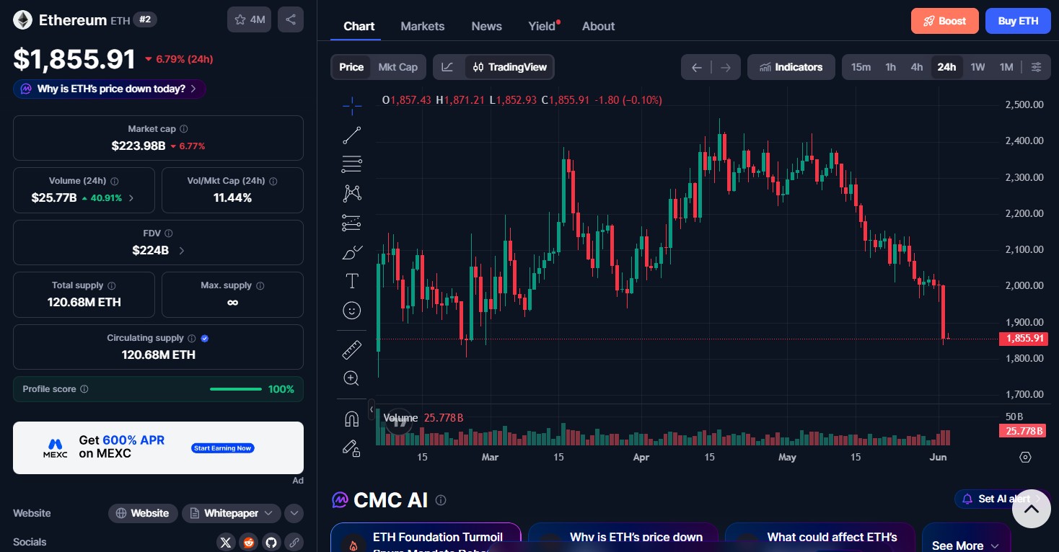Open Ethereum GitHub social link

click(271, 542)
